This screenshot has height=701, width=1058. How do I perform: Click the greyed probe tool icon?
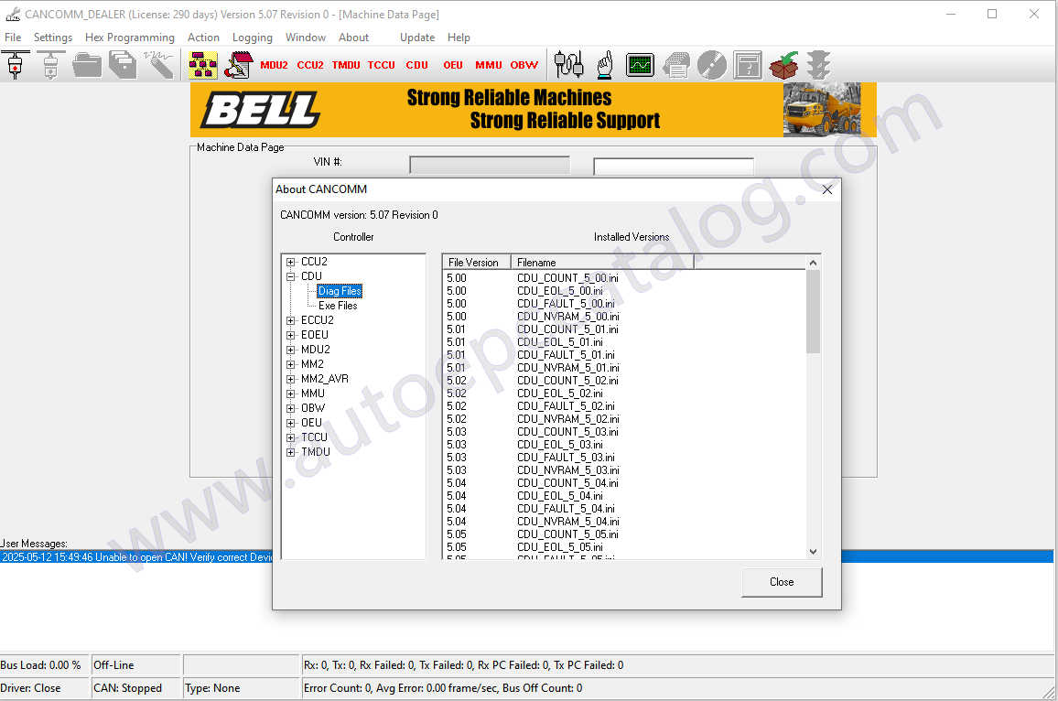coord(159,65)
